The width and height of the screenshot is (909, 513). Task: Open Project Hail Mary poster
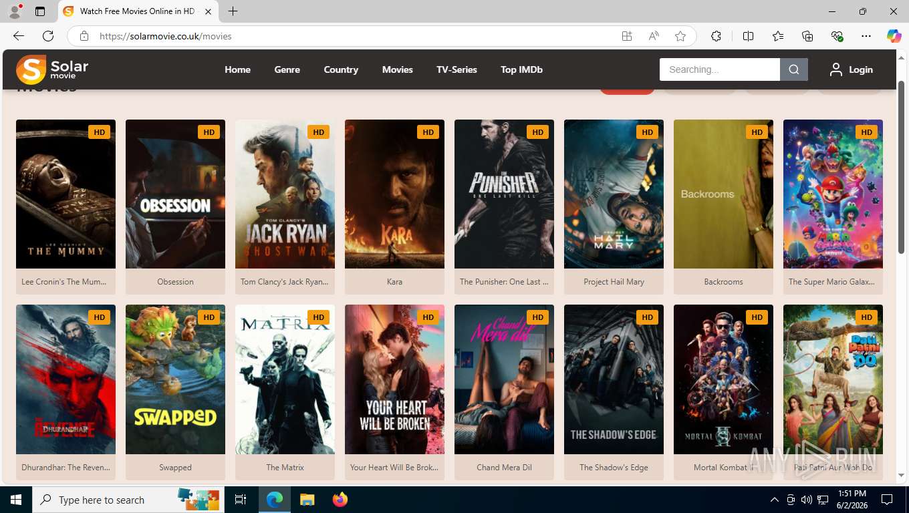(x=614, y=194)
